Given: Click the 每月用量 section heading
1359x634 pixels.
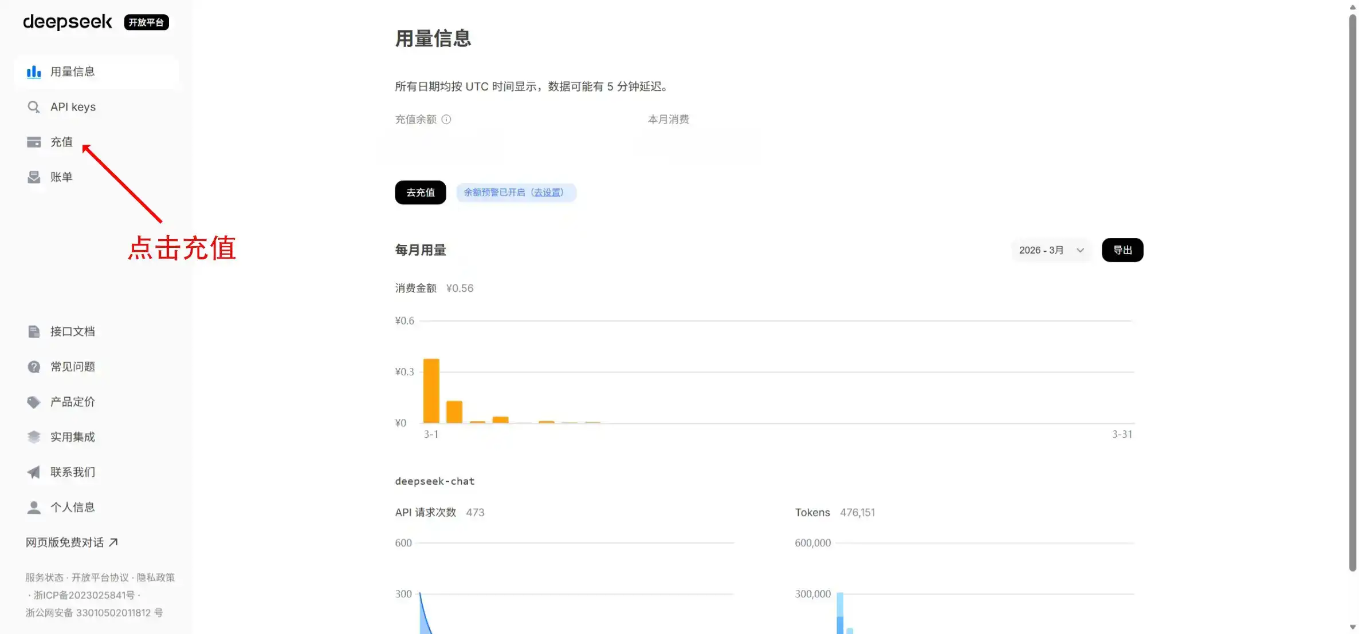Looking at the screenshot, I should 421,250.
